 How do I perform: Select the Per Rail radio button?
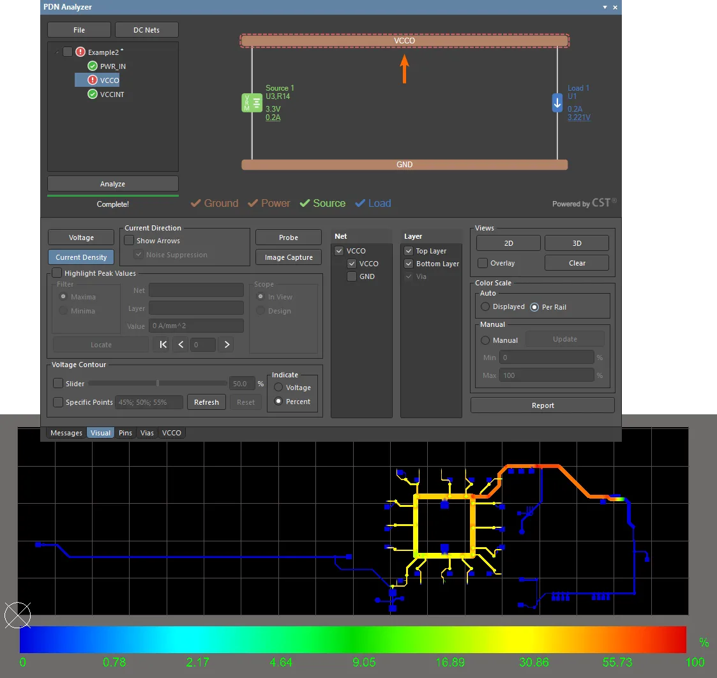tap(534, 307)
